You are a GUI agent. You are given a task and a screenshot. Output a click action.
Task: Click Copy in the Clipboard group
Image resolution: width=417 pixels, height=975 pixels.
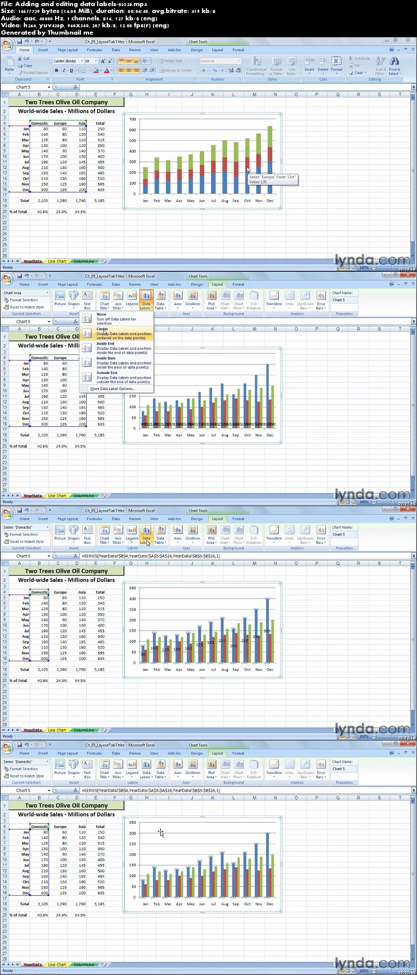click(x=25, y=65)
